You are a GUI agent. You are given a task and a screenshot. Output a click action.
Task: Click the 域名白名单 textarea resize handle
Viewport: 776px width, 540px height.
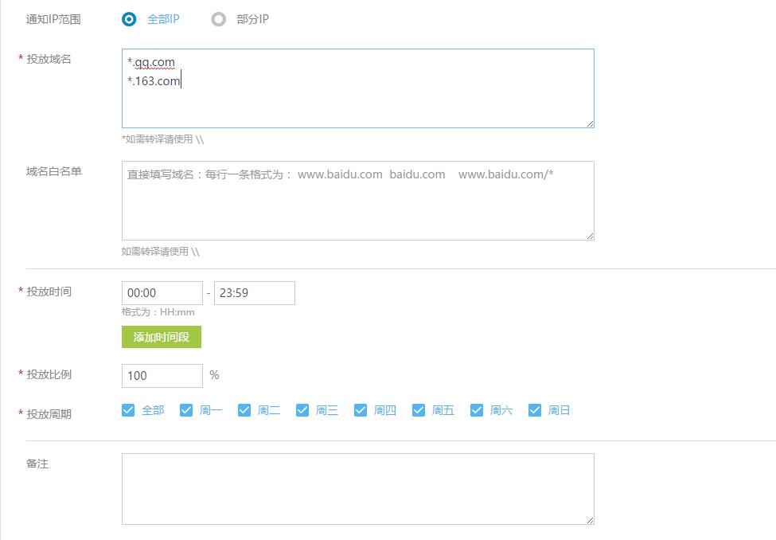pyautogui.click(x=590, y=237)
